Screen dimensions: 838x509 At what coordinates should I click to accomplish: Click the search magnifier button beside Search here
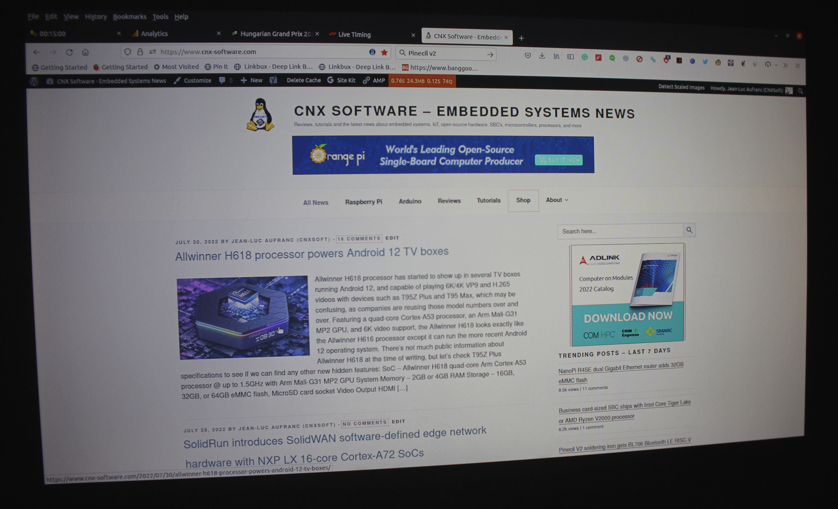(689, 230)
